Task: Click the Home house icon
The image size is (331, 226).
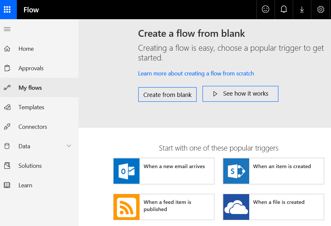Action: click(7, 49)
